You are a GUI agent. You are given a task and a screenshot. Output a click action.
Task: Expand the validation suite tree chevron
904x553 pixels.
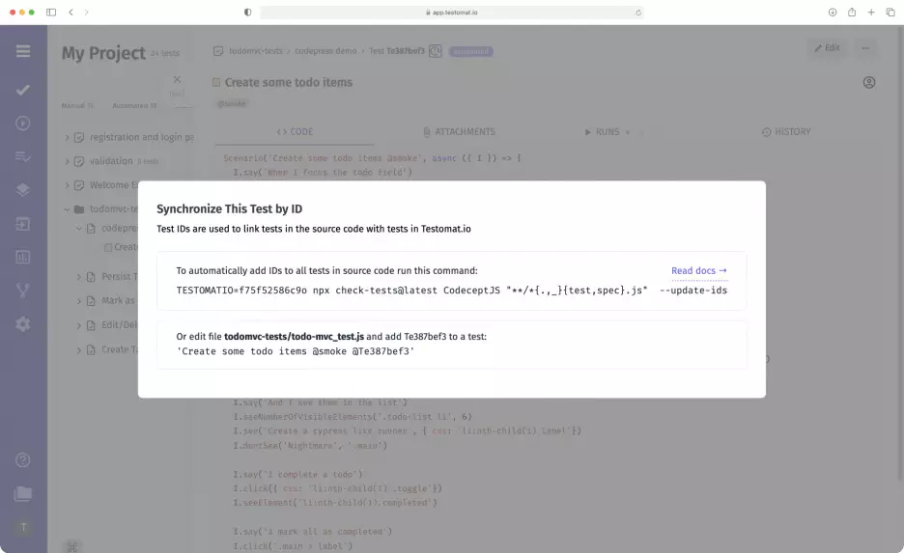[68, 161]
